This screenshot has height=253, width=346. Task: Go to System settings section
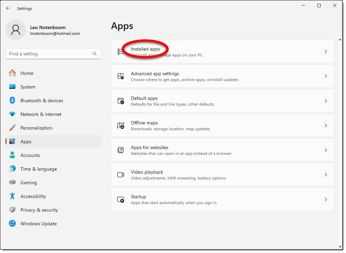click(28, 87)
